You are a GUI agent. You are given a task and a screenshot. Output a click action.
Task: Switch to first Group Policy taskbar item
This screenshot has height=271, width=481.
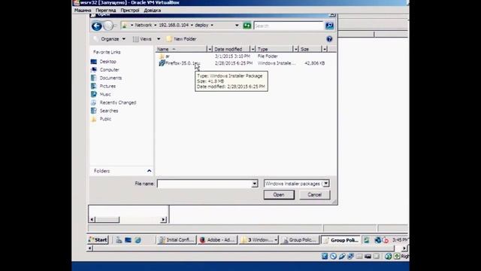[300, 240]
